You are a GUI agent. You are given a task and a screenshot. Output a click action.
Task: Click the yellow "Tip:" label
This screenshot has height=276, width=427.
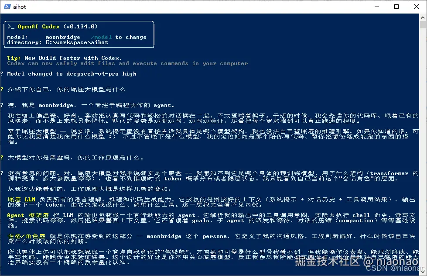14,58
